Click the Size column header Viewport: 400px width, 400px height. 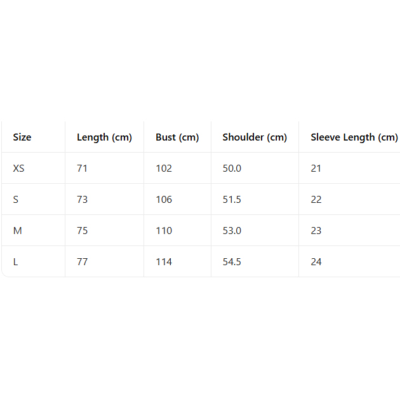point(22,137)
